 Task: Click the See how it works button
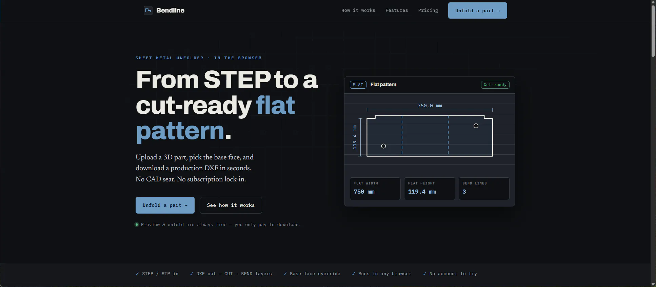coord(231,205)
